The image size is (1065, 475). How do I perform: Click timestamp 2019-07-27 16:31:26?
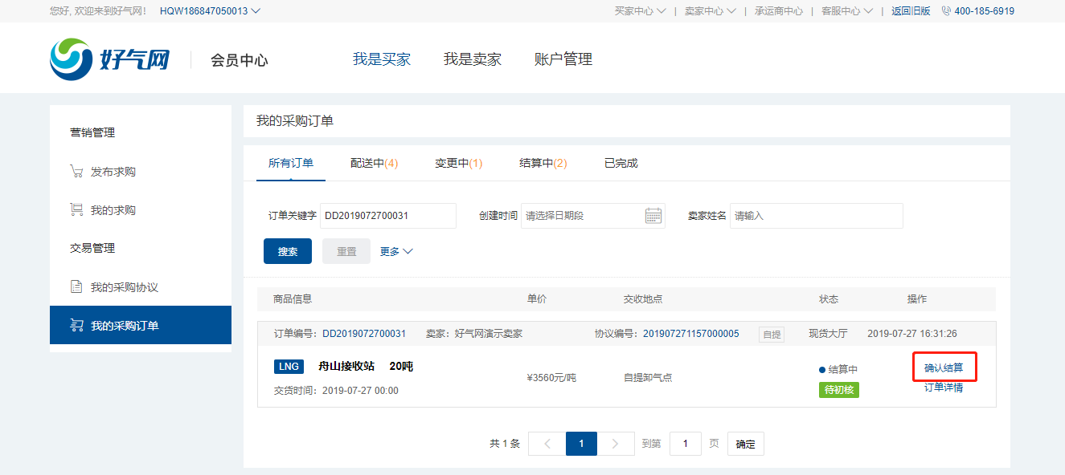(912, 334)
